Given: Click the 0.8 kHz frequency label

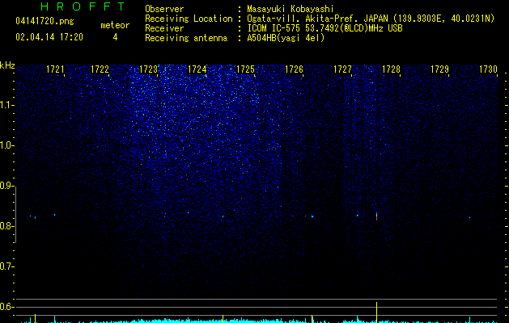Looking at the screenshot, I should click(x=6, y=226).
